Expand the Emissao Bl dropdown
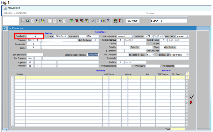This screenshot has width=213, height=132. 188,55
